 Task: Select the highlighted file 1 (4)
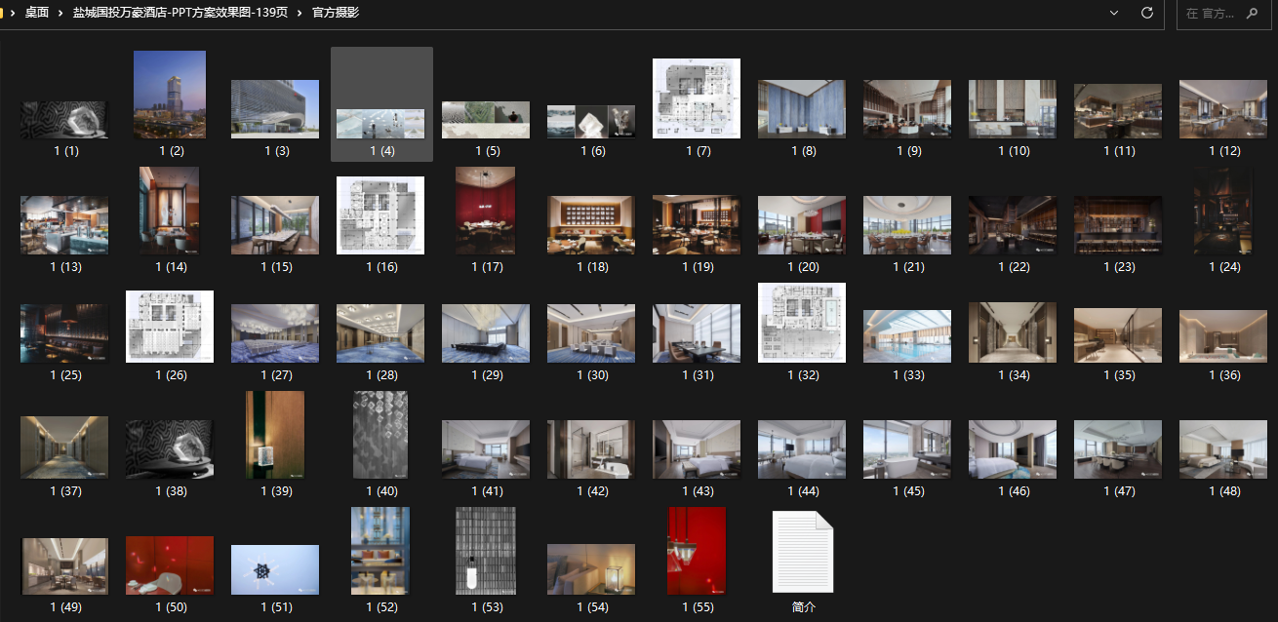[380, 123]
